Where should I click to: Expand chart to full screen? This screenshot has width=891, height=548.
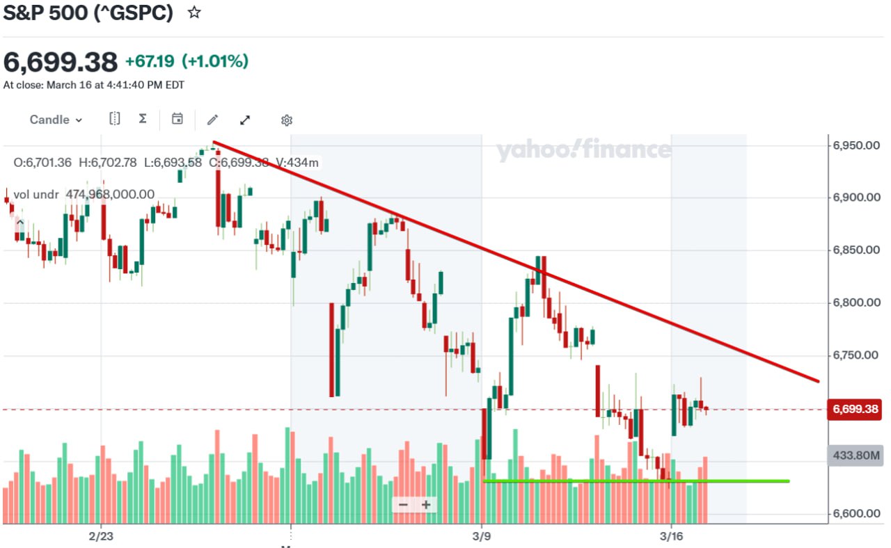tap(245, 120)
